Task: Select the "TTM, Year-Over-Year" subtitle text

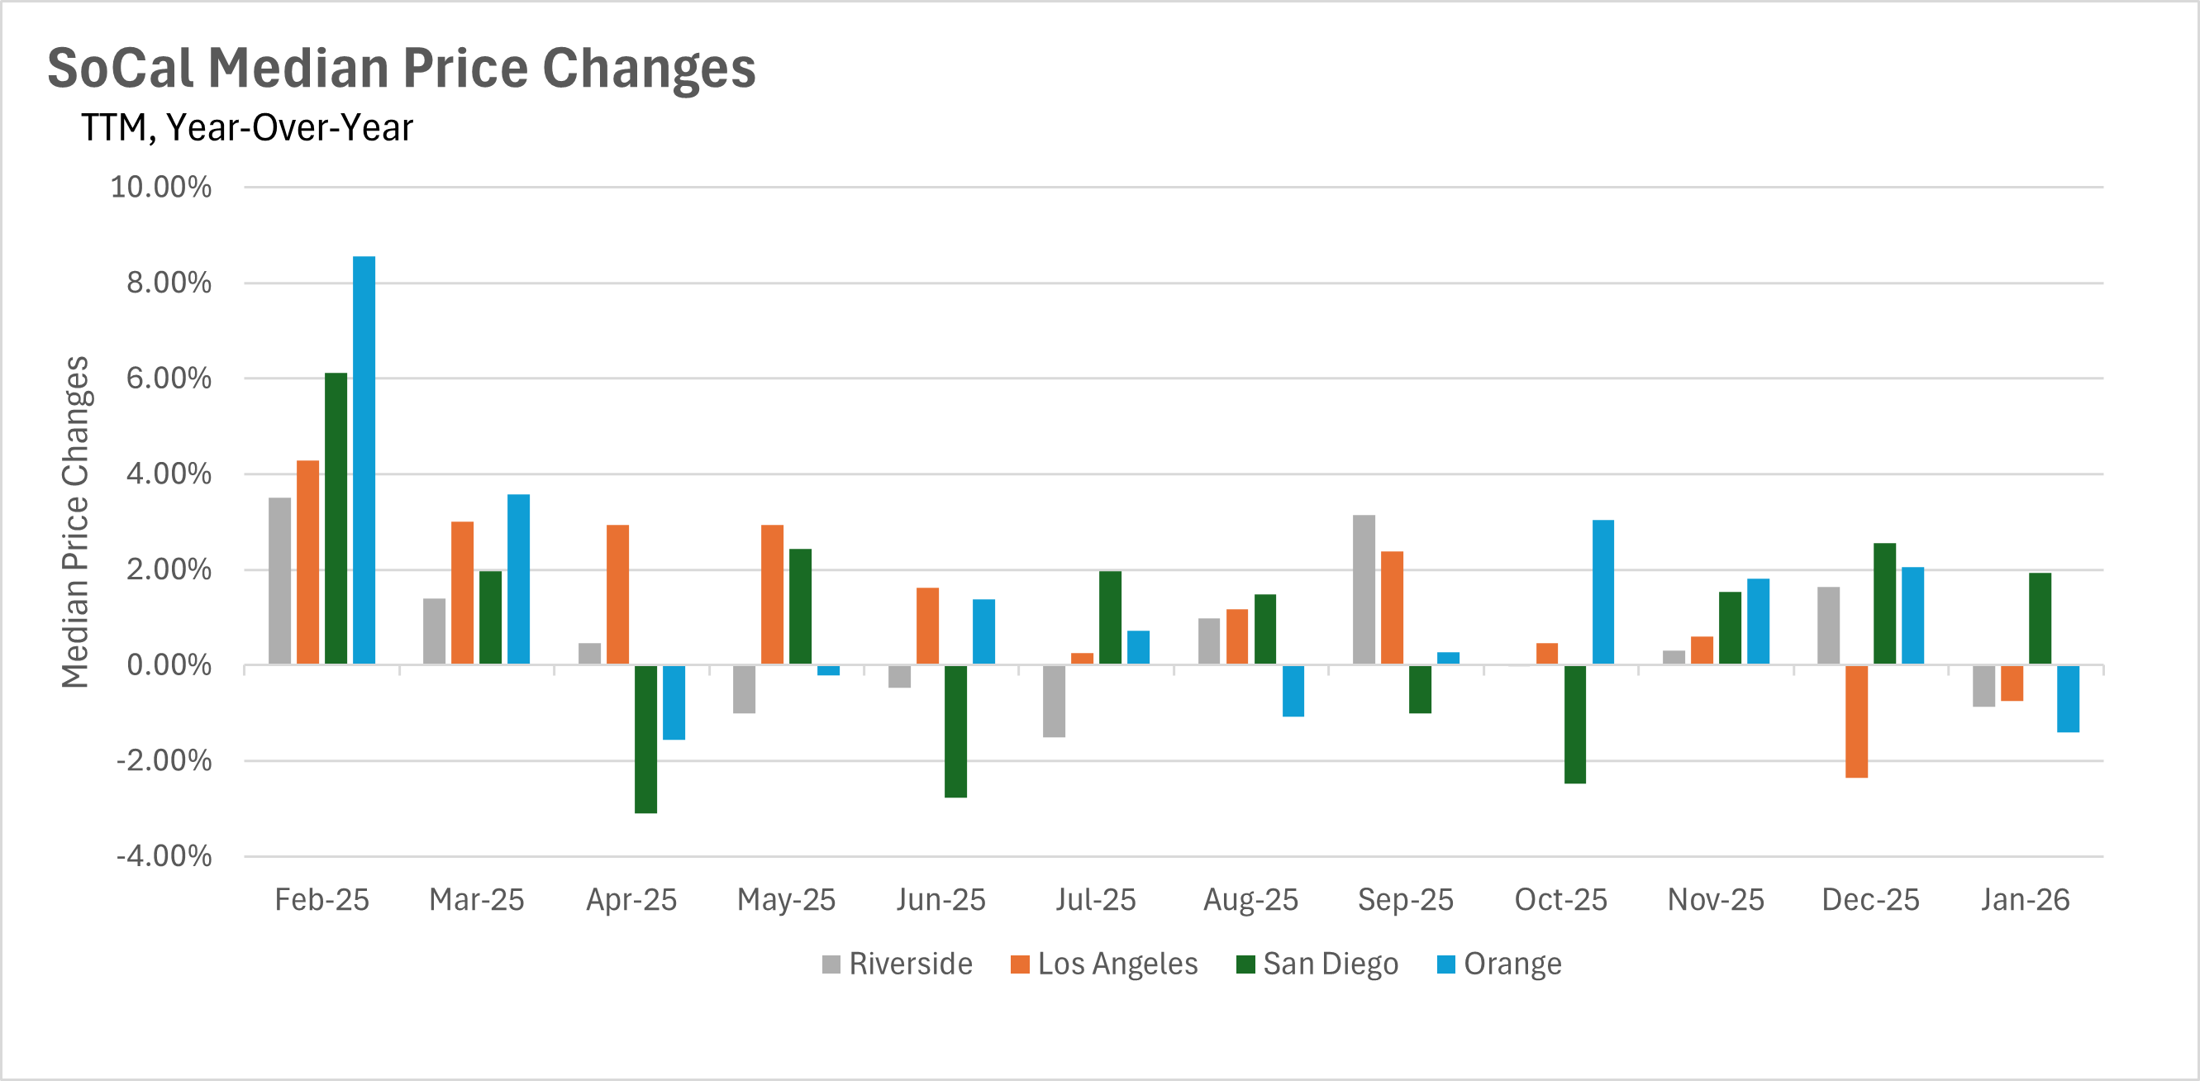Action: pos(247,128)
